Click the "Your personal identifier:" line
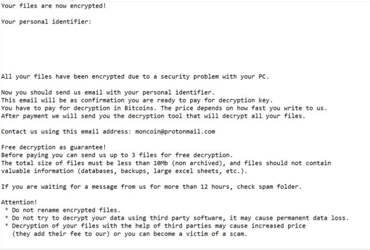Viewport: 370px width, 250px height. click(x=46, y=21)
